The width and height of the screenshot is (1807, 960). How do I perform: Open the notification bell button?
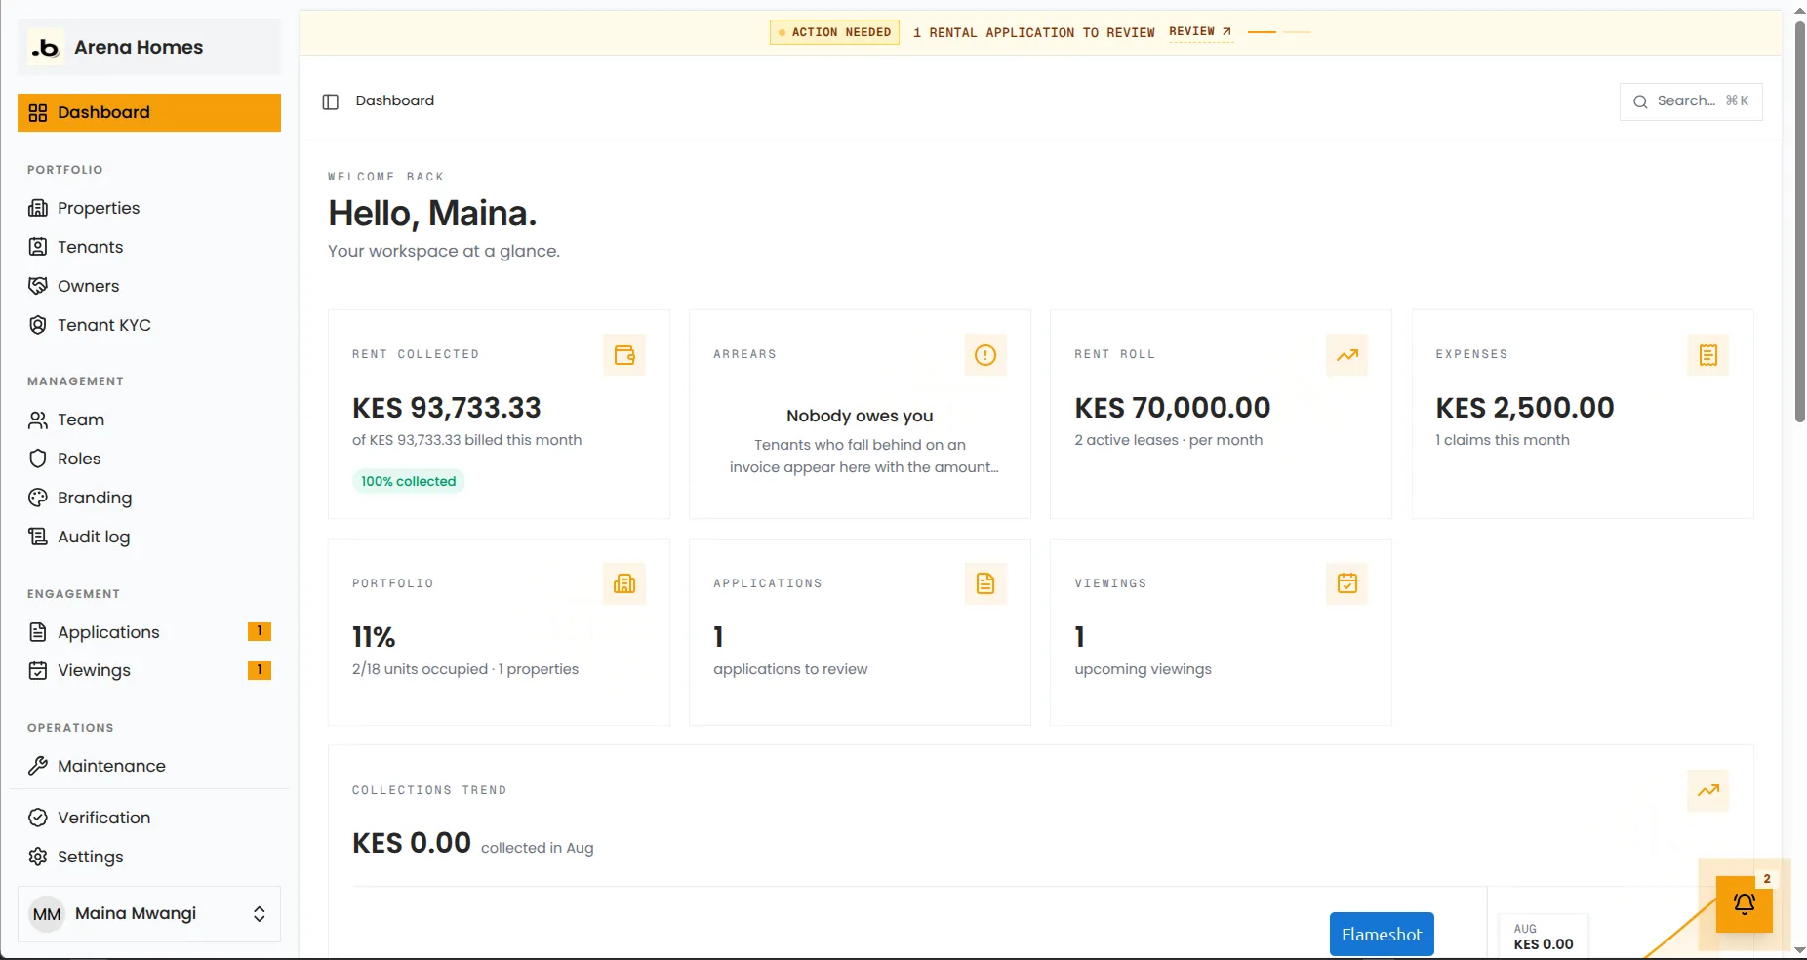[1745, 904]
